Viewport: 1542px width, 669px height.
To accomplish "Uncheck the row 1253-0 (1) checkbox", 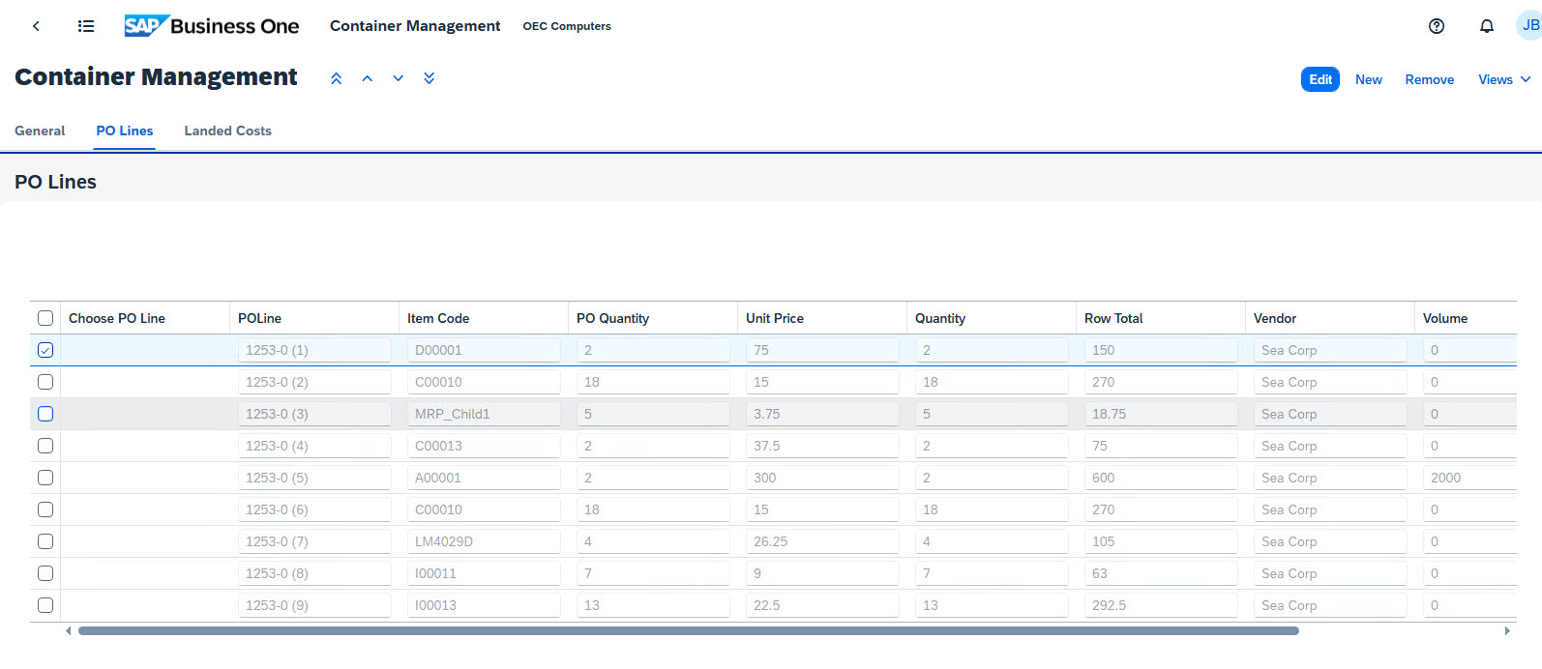I will pos(45,350).
